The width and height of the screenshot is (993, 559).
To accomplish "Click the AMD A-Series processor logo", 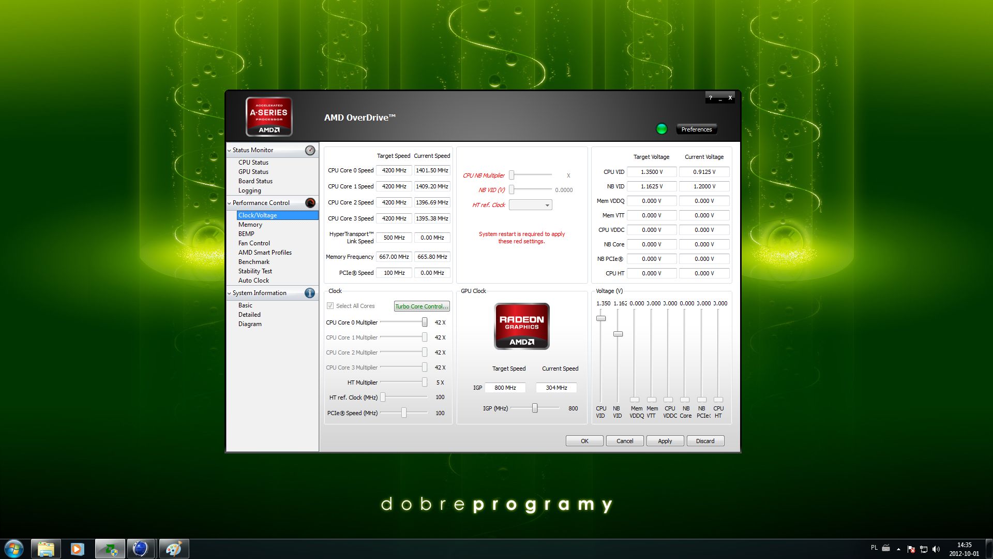I will (269, 116).
